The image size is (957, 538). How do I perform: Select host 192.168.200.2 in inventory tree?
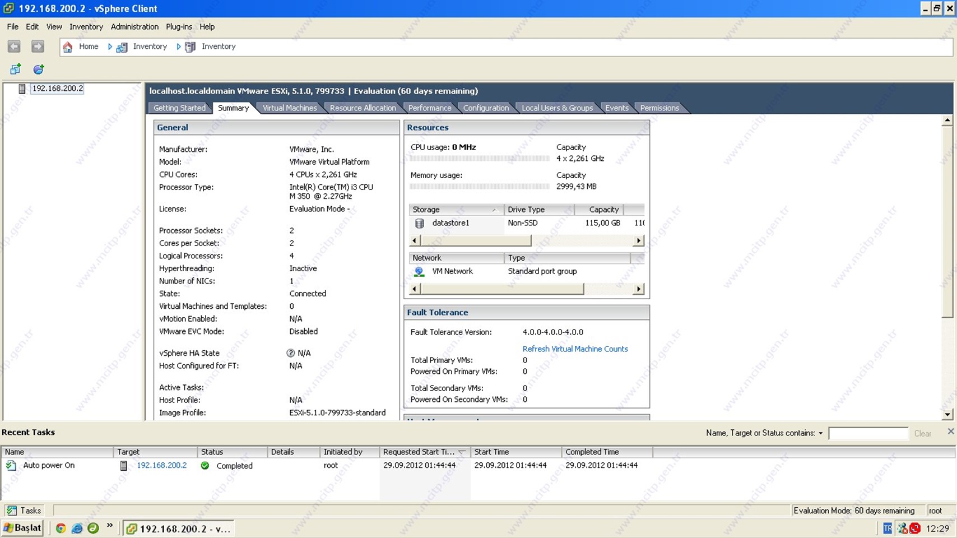click(x=57, y=89)
